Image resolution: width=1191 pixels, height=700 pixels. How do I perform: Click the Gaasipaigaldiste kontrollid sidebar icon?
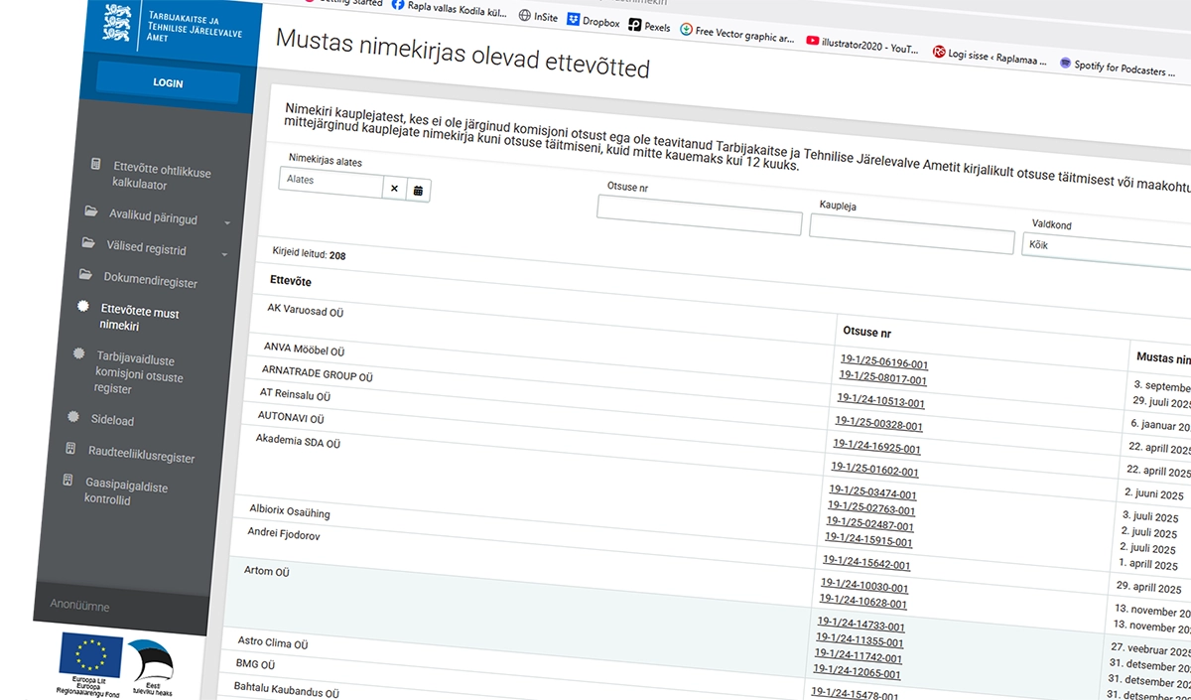tap(67, 481)
